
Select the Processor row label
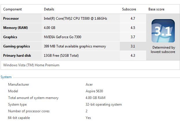pyautogui.click(x=11, y=19)
